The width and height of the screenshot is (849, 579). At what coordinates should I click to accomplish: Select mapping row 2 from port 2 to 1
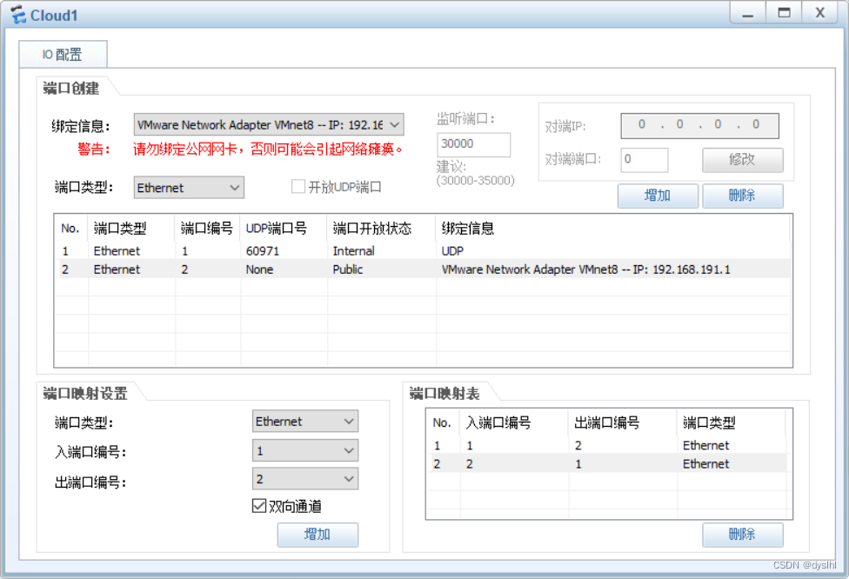(x=607, y=463)
